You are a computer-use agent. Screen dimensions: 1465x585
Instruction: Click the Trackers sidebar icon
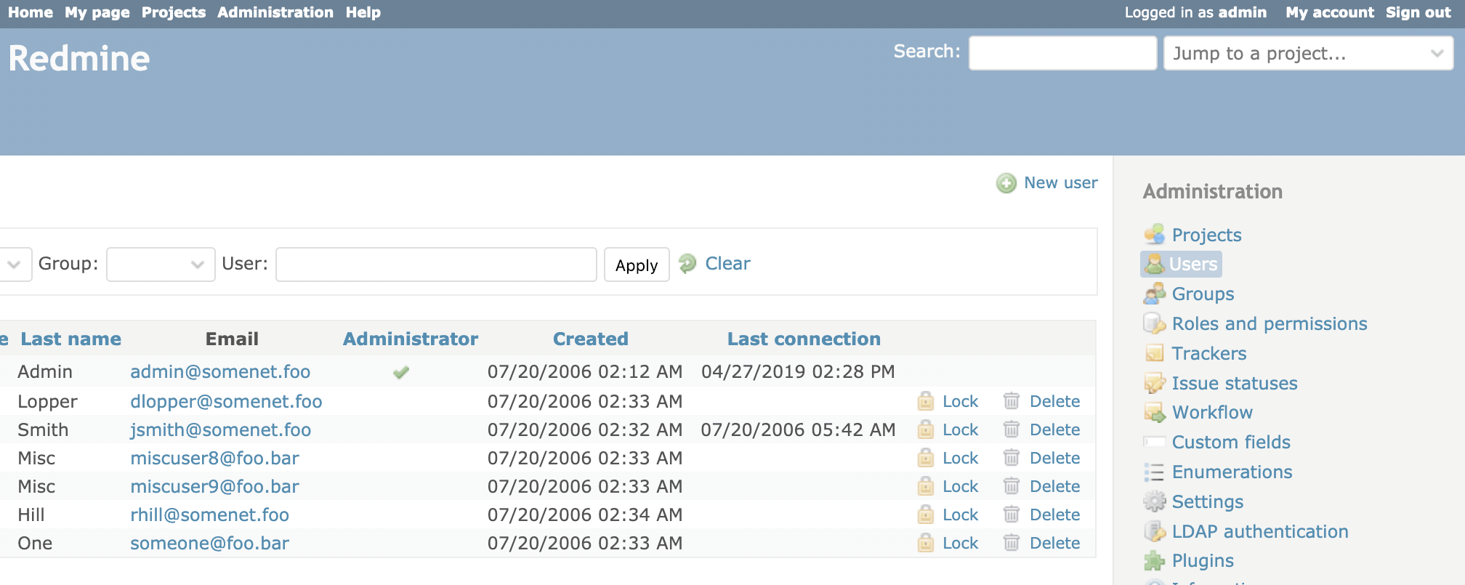click(1154, 353)
